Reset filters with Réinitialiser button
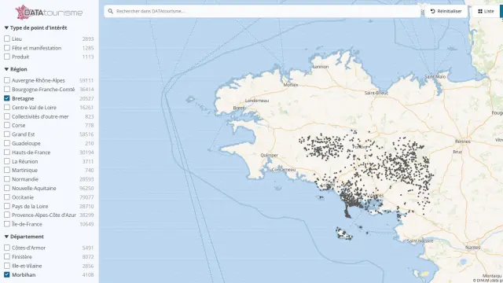Viewport: 503px width, 283px height. click(x=446, y=11)
